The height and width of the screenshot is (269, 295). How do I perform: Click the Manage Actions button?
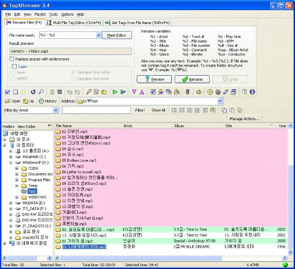coord(244,119)
